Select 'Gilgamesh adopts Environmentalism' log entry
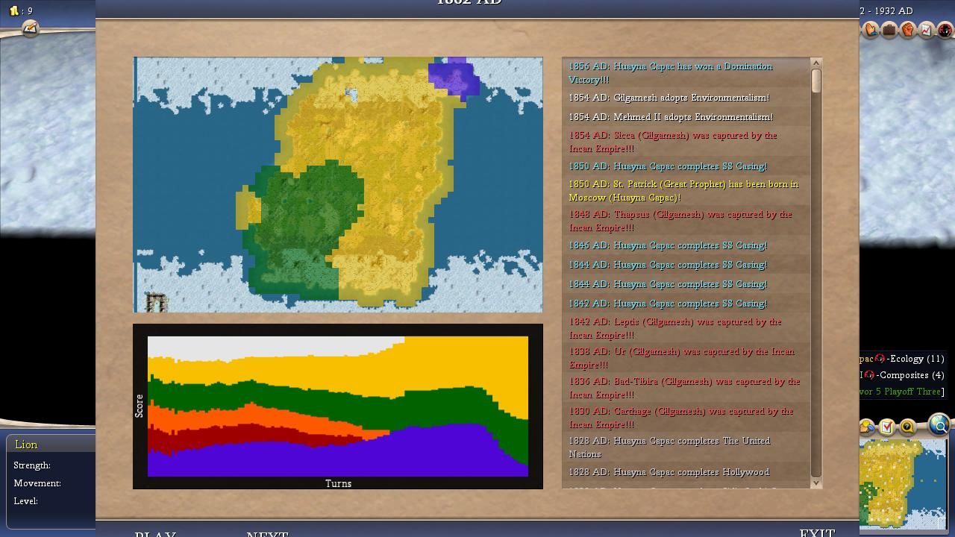Image resolution: width=955 pixels, height=537 pixels. coord(686,98)
